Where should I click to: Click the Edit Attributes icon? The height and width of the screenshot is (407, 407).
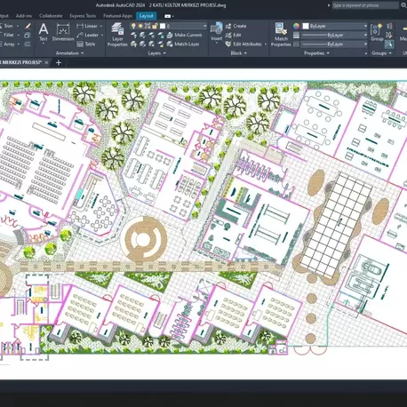pos(228,44)
